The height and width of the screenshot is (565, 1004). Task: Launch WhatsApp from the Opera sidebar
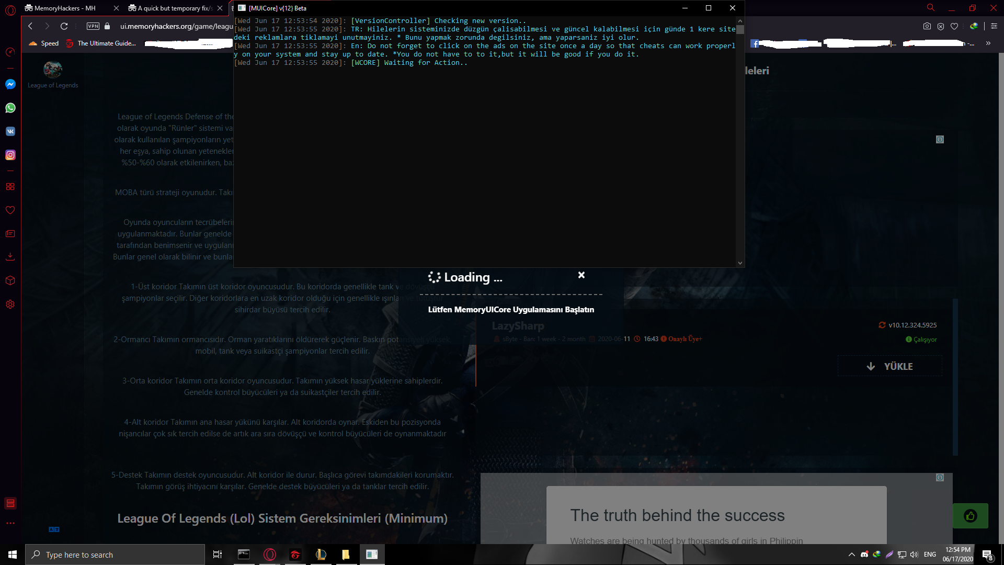[10, 108]
